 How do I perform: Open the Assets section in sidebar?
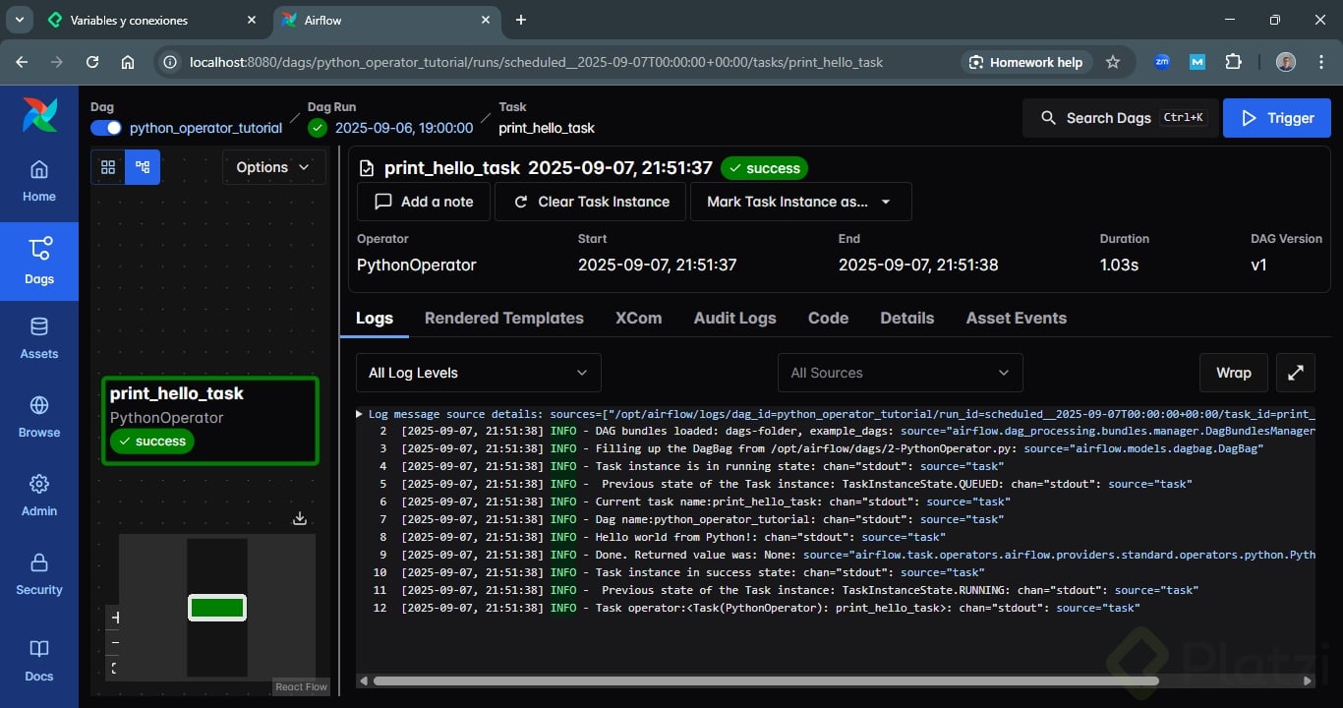tap(39, 338)
